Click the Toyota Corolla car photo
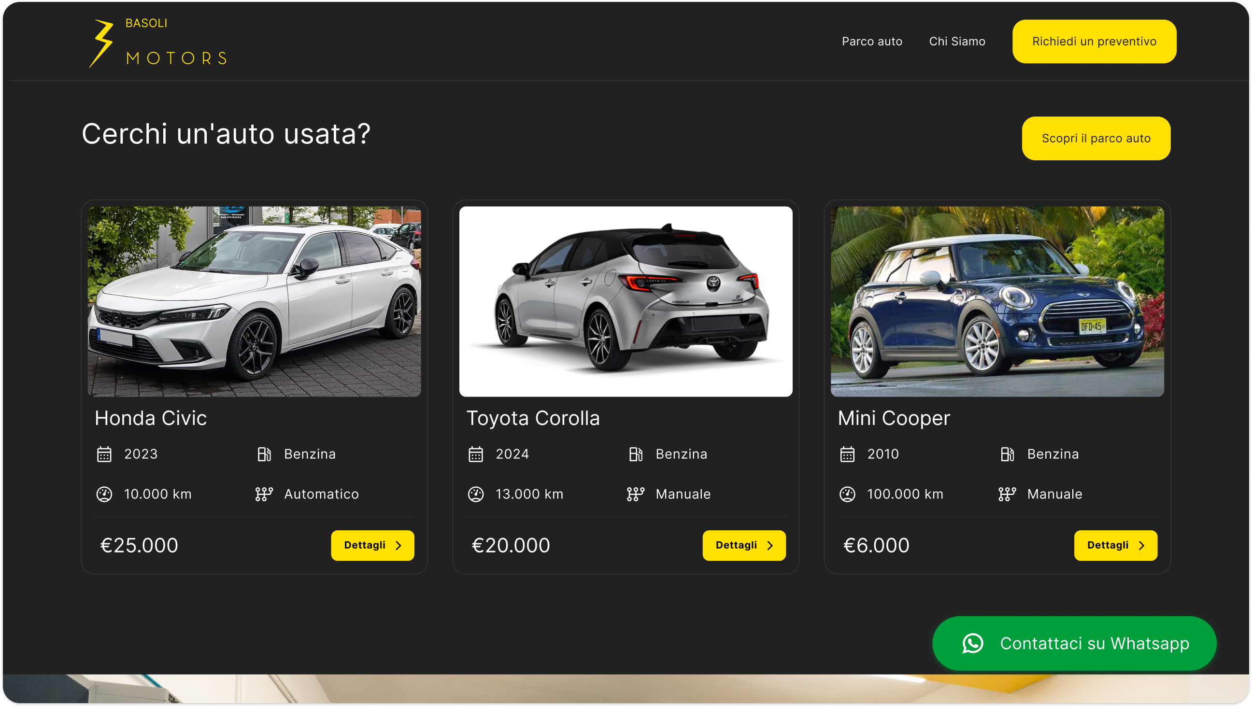 point(626,301)
